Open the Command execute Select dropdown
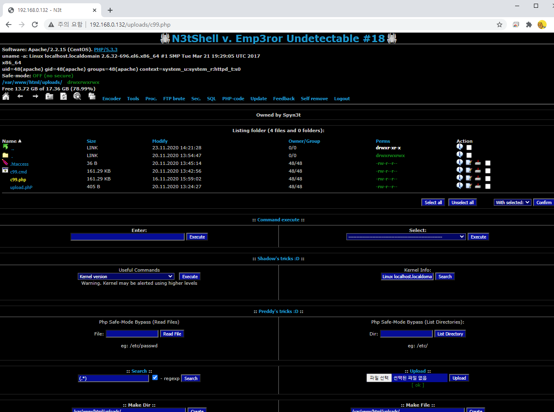The image size is (554, 412). tap(406, 237)
